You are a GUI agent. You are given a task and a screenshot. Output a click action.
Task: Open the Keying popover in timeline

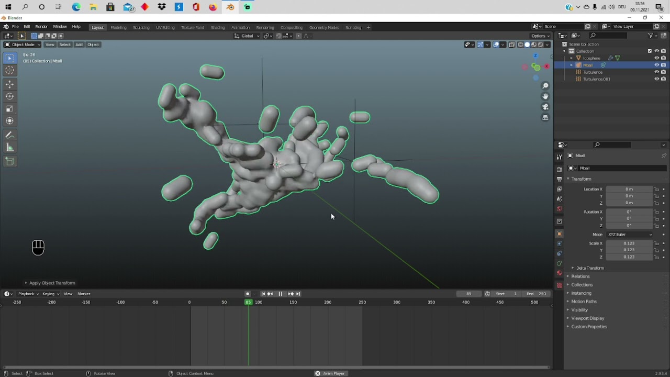point(50,294)
